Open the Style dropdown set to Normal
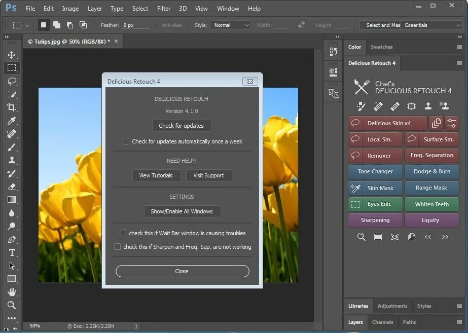Image resolution: width=468 pixels, height=333 pixels. tap(230, 25)
